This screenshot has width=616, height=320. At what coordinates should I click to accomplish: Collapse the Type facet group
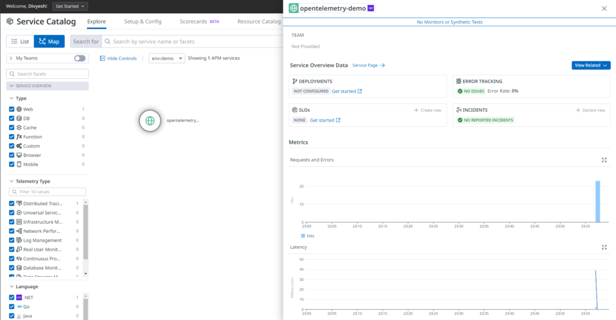click(x=11, y=98)
